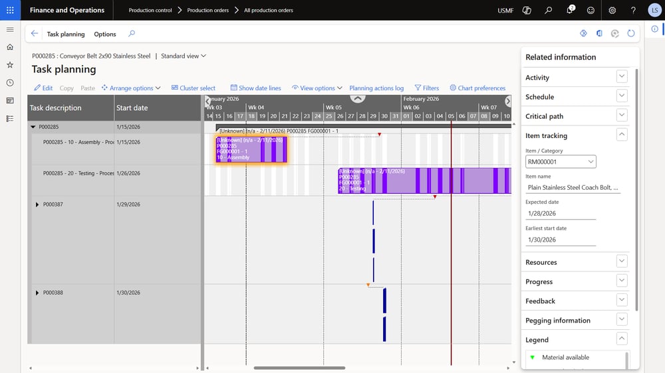Collapse the Item tracking section

(x=622, y=135)
